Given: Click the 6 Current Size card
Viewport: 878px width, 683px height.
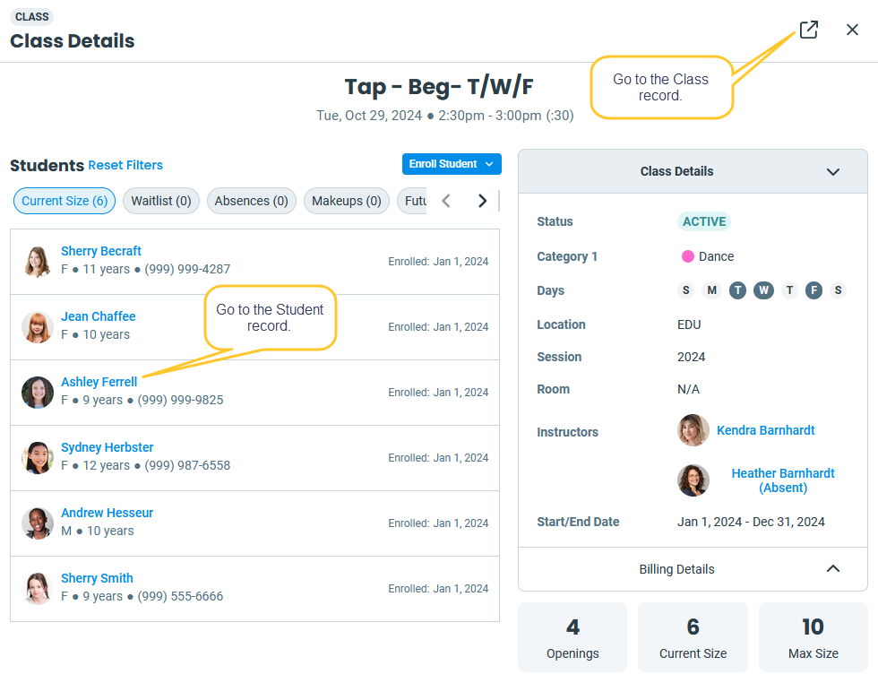Looking at the screenshot, I should click(x=693, y=637).
